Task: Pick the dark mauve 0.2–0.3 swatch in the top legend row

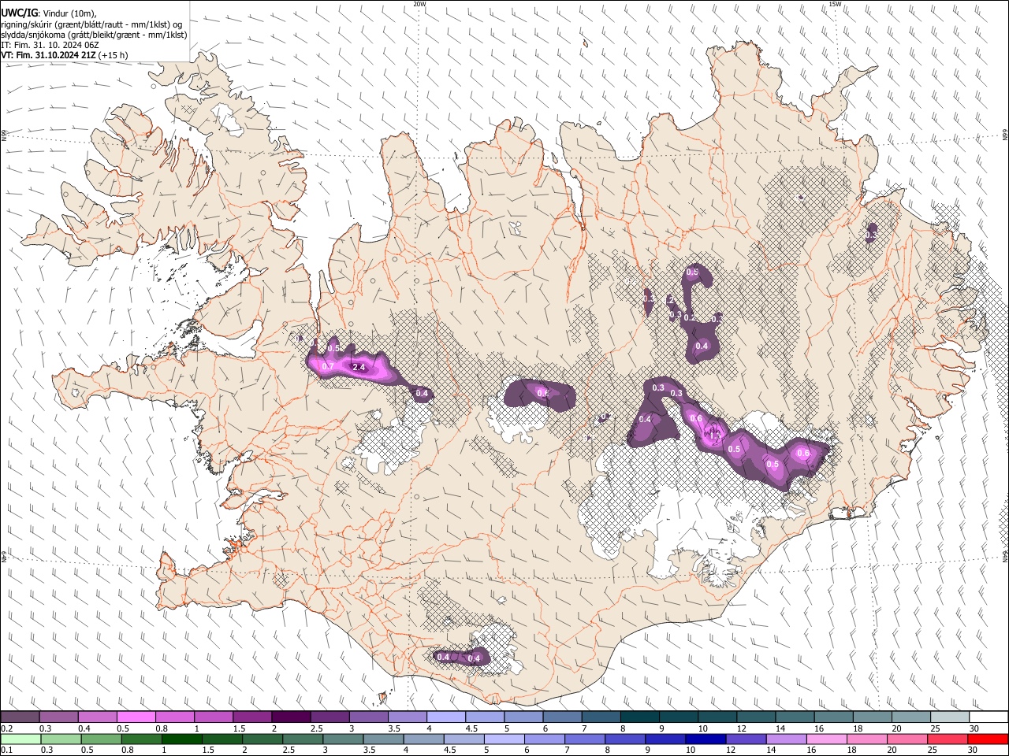Action: coord(20,717)
